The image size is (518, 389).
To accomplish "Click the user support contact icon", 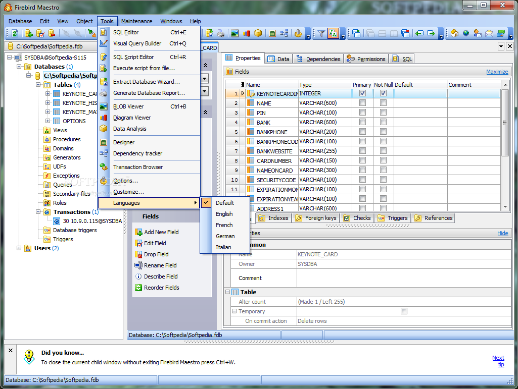I will pos(478,33).
